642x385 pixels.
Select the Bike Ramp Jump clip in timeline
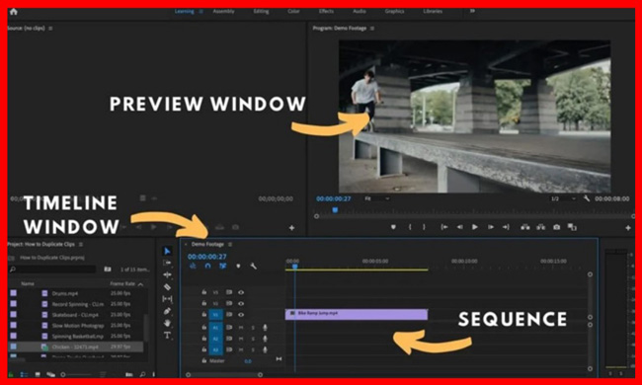point(357,314)
